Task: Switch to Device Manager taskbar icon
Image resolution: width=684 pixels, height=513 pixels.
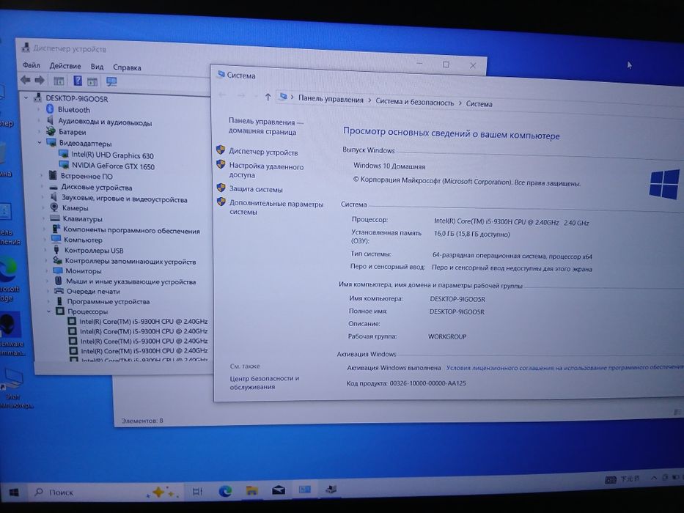Action: (x=331, y=489)
